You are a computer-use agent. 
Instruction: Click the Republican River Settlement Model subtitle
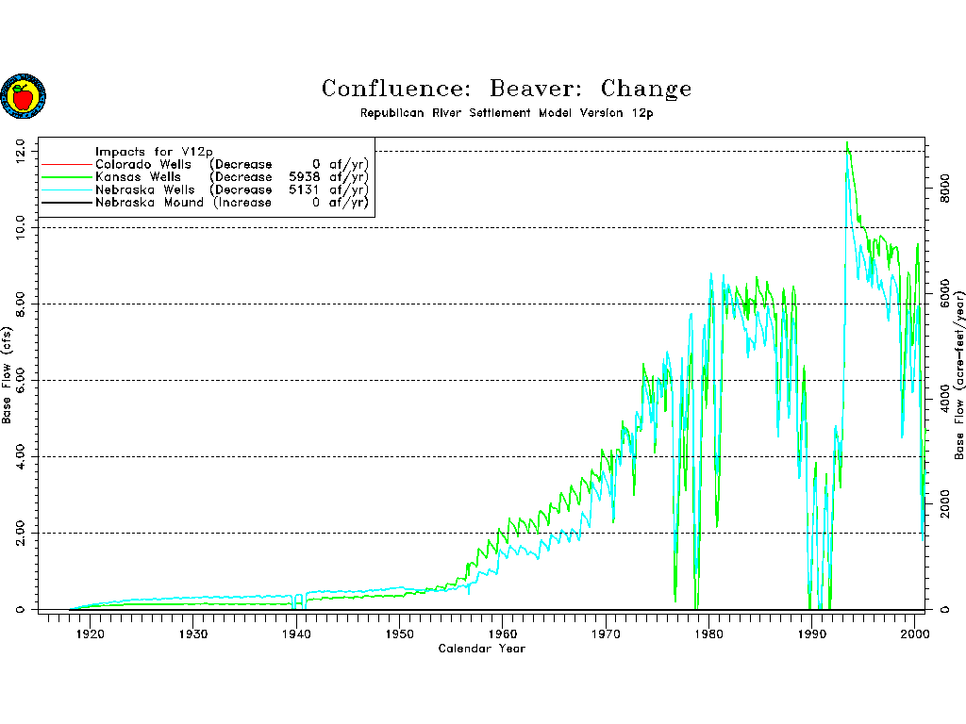tap(507, 113)
